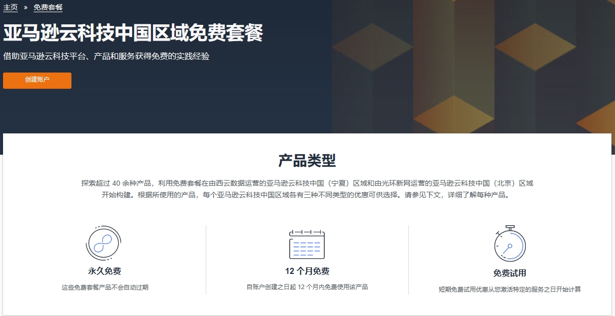615x316 pixels.
Task: Click the 12 个月免费 label
Action: [307, 271]
